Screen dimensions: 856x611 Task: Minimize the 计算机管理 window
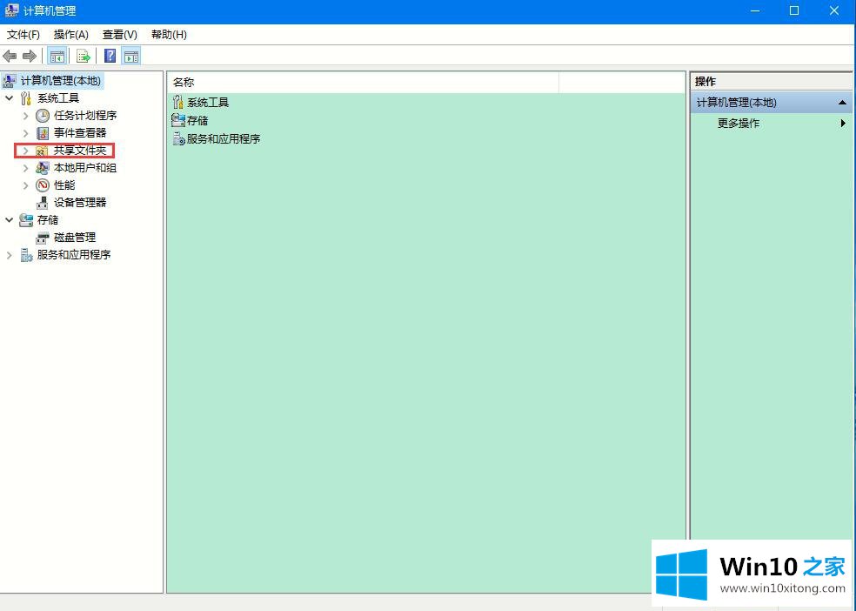(x=755, y=11)
